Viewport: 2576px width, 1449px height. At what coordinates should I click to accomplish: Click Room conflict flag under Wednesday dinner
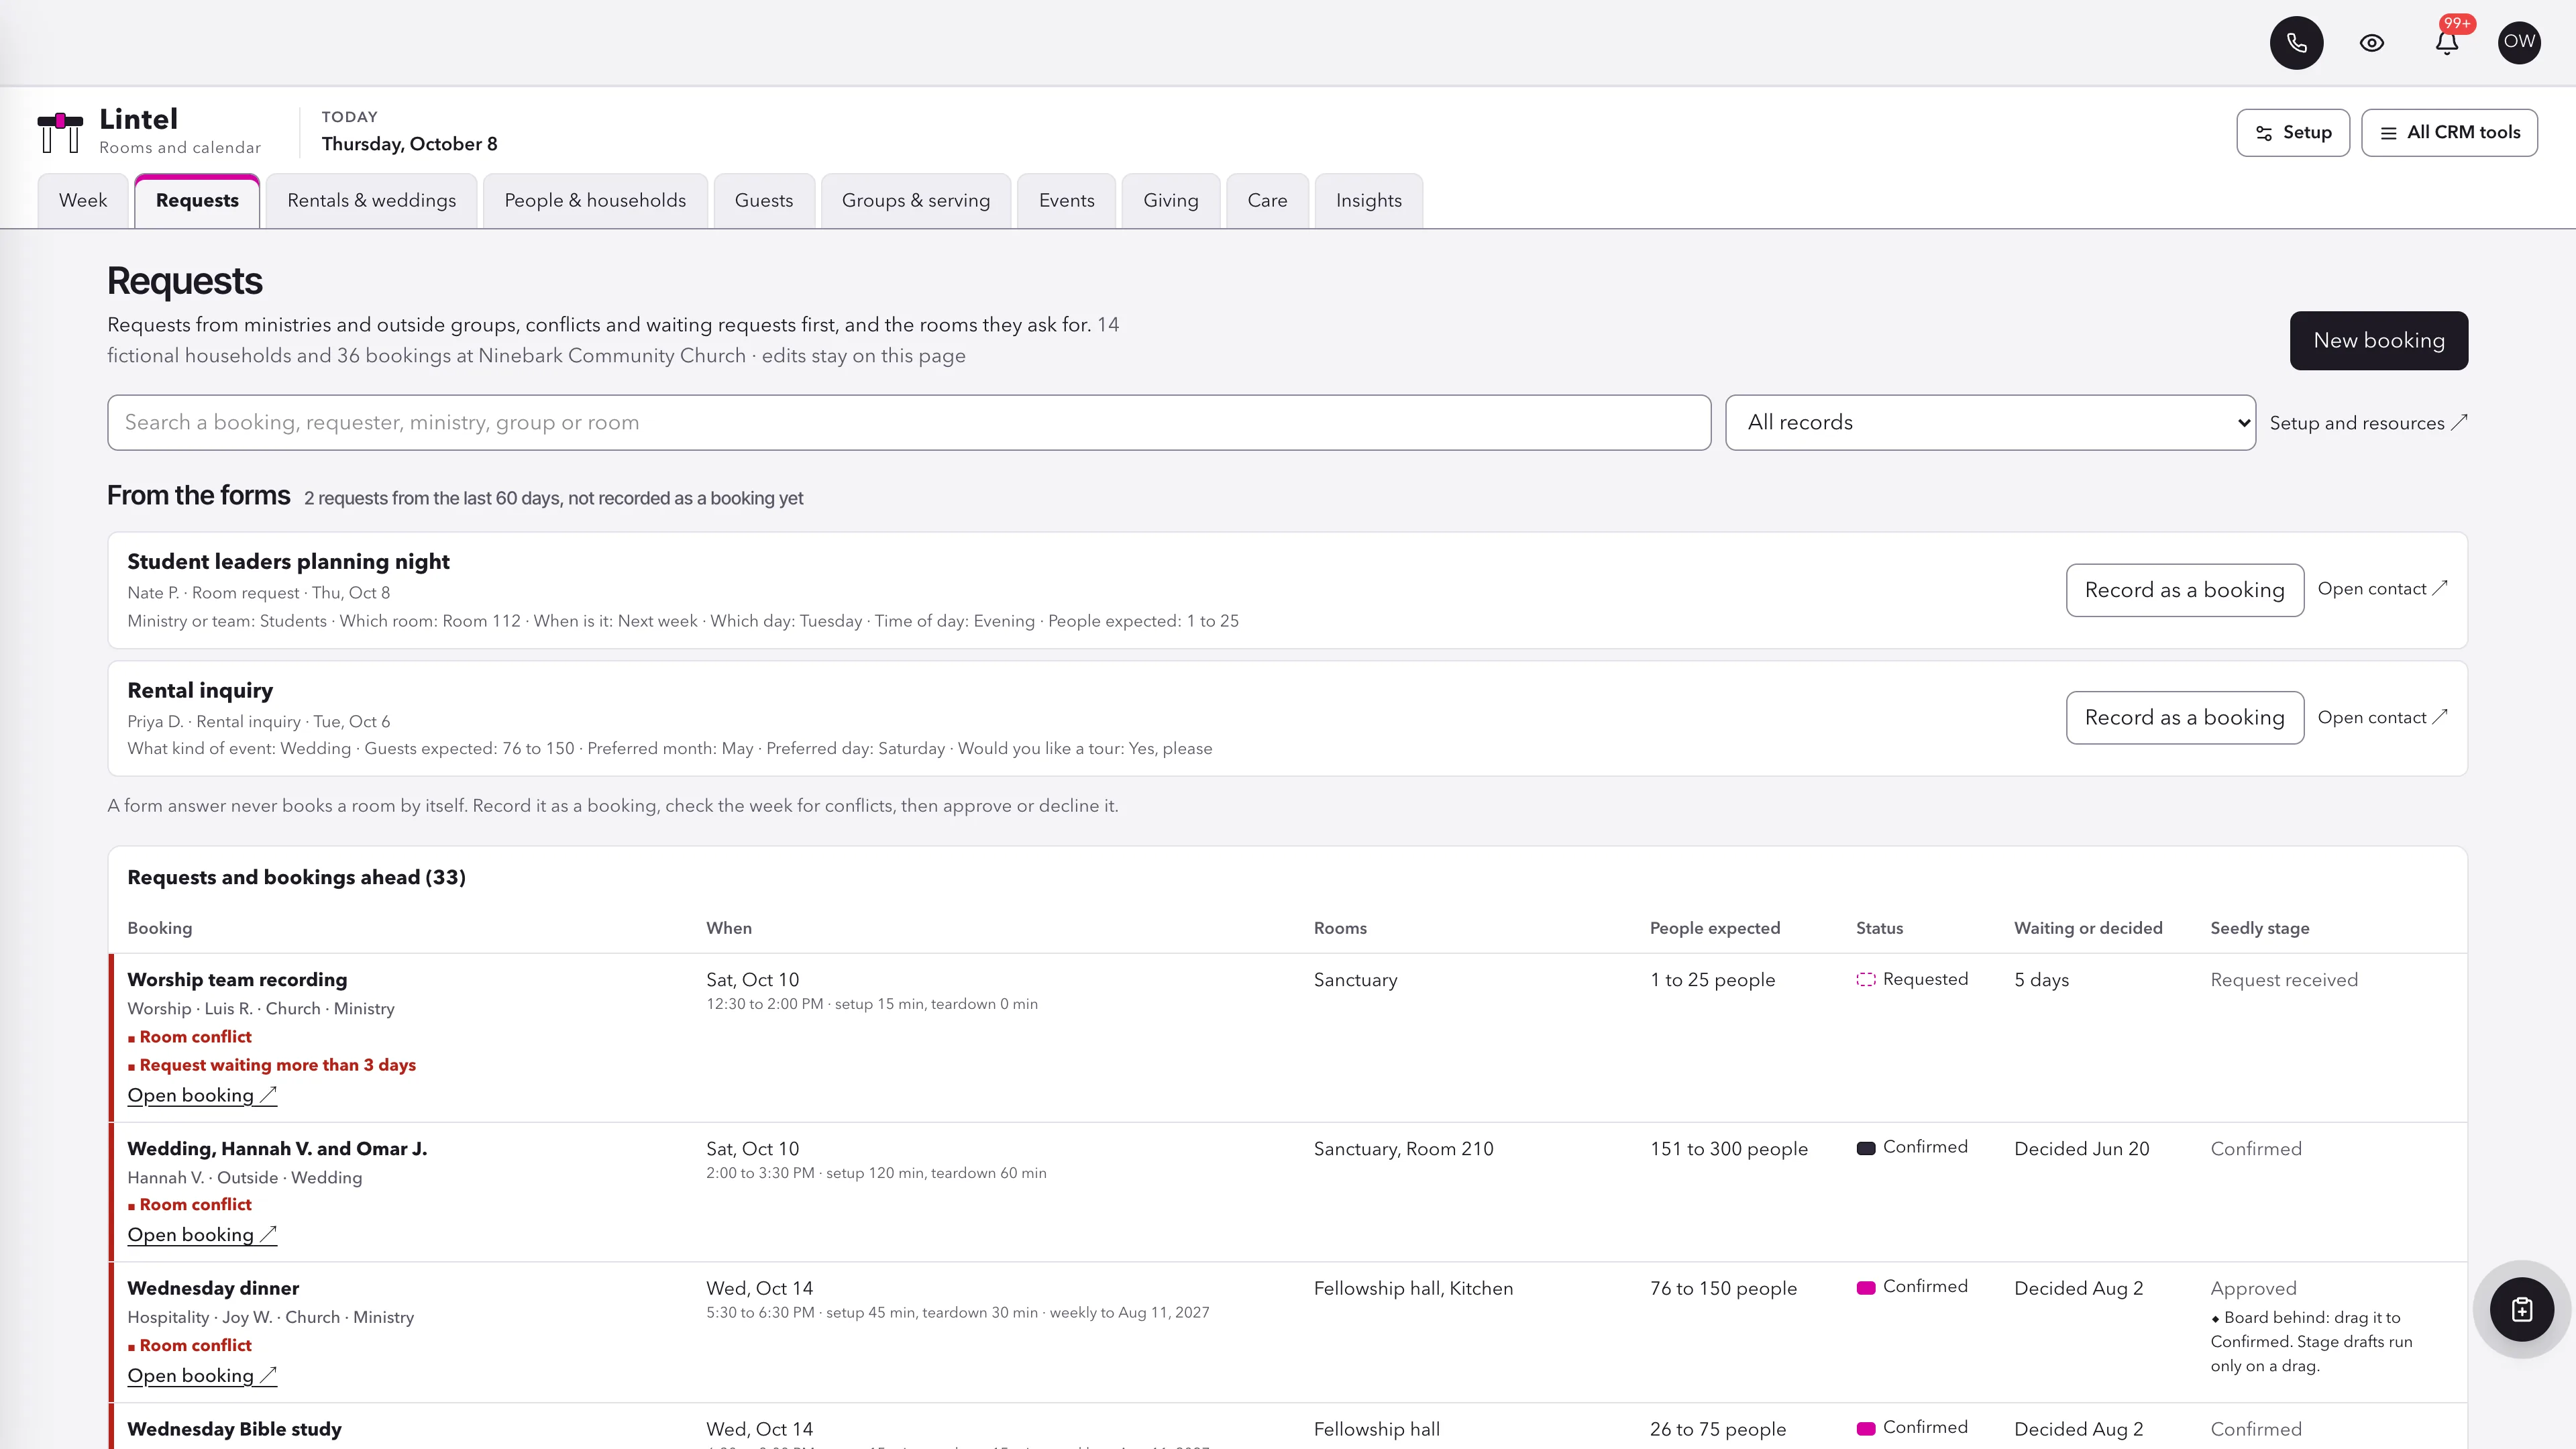(190, 1346)
